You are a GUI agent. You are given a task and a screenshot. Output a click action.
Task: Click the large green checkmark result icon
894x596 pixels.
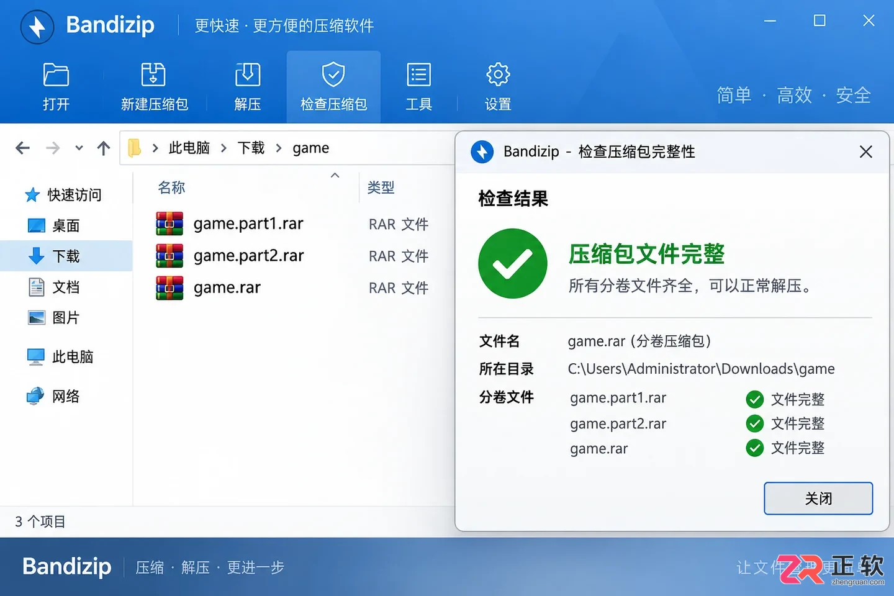513,264
